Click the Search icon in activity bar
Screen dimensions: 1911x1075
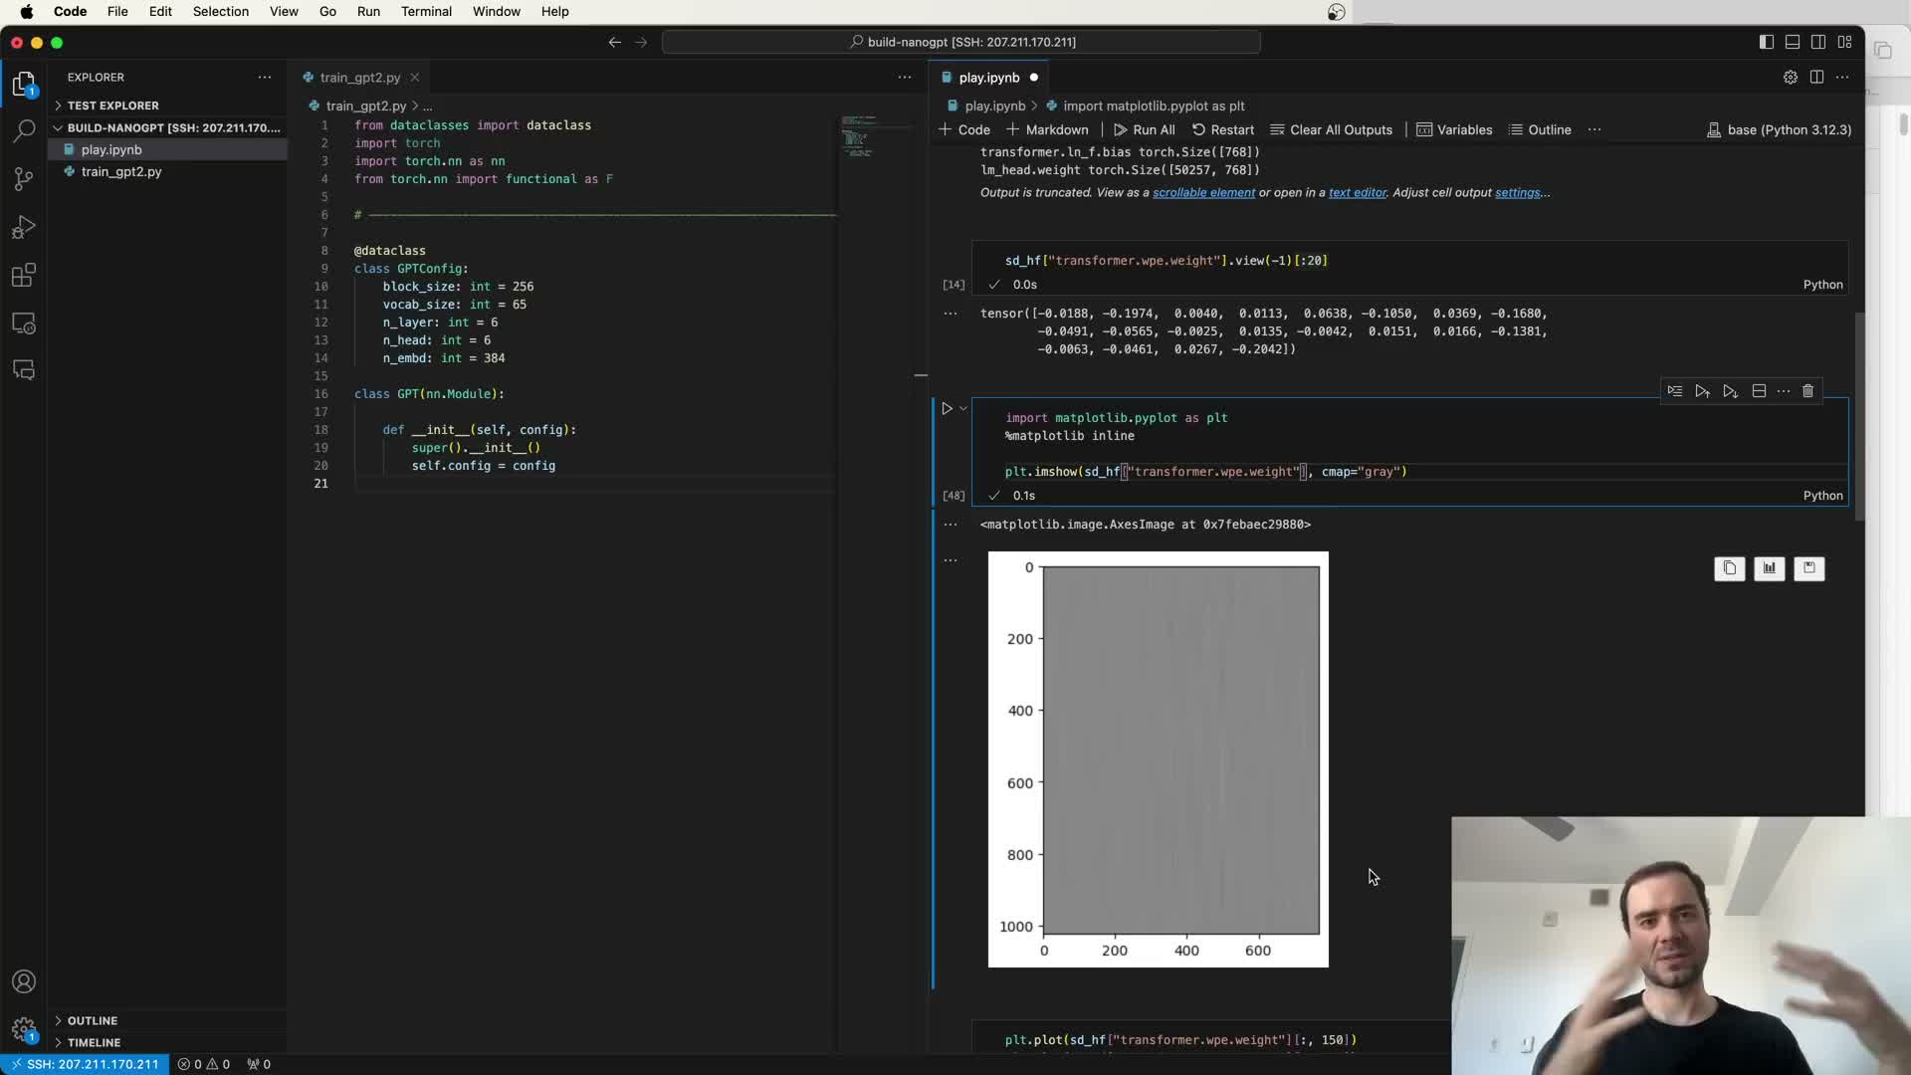24,130
